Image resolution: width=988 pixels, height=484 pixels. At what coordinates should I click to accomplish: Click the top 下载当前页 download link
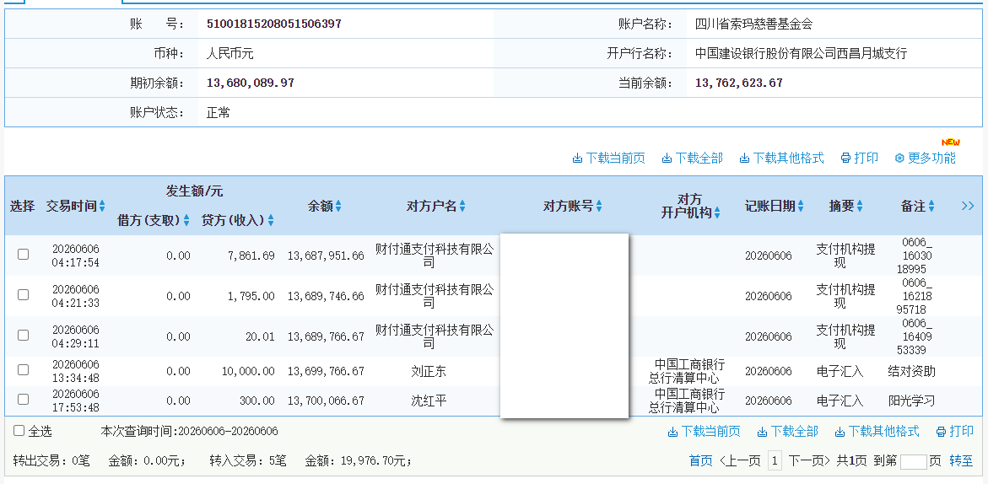tap(608, 158)
